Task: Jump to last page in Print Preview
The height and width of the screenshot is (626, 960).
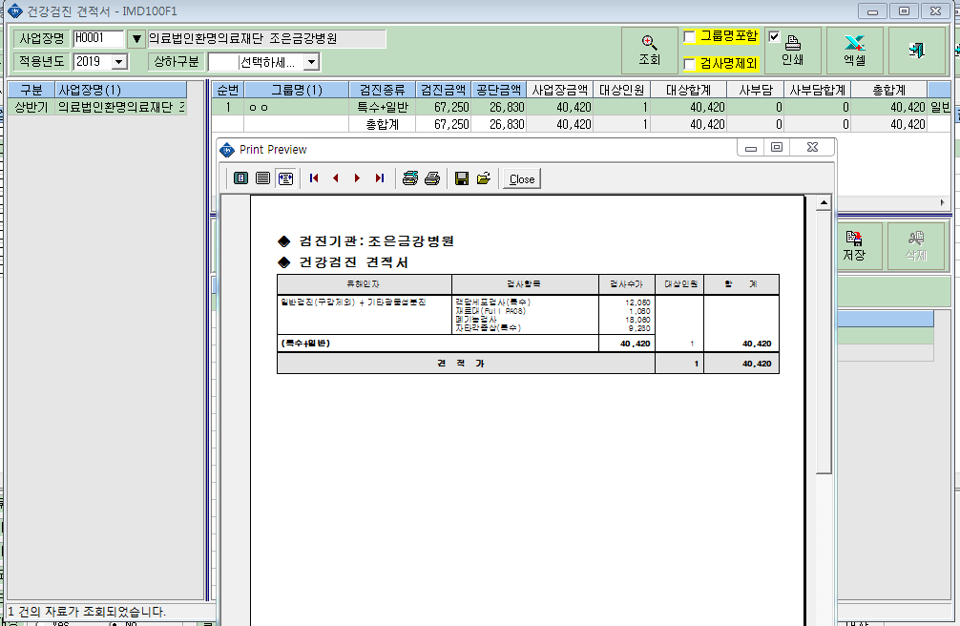Action: [x=380, y=178]
